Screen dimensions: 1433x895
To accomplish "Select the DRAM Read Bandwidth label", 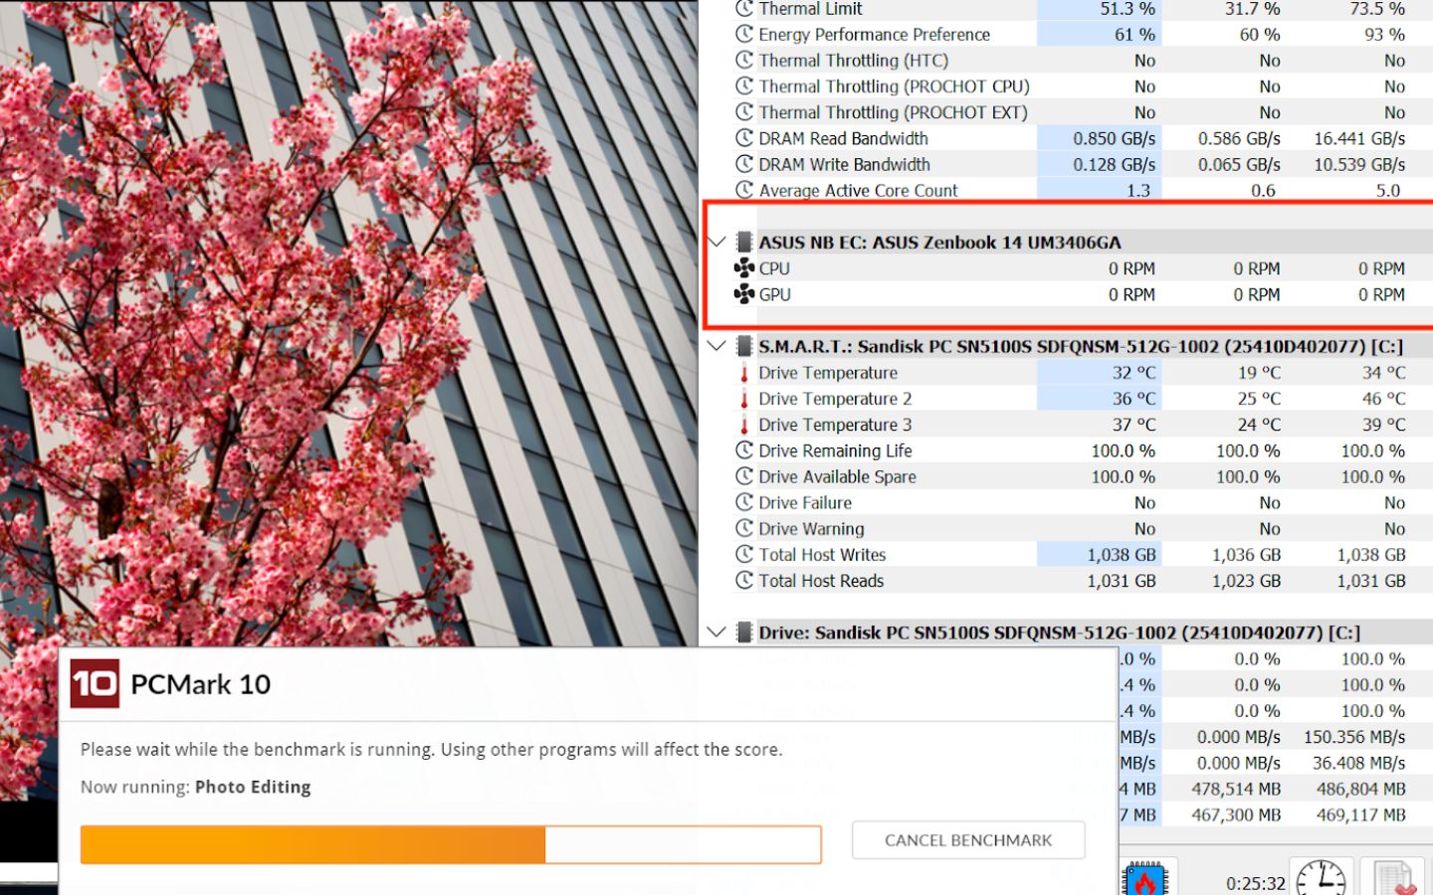I will click(843, 138).
